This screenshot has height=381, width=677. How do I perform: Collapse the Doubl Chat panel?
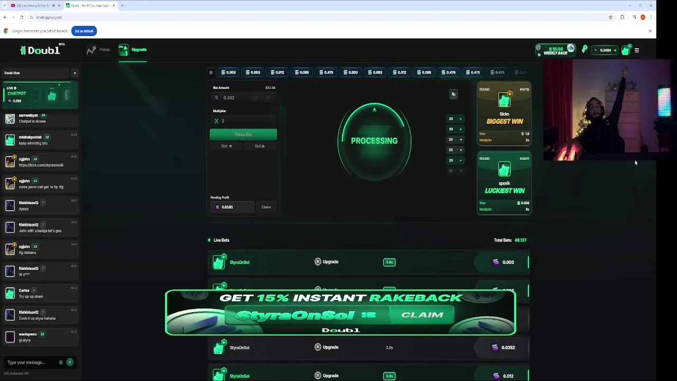coord(75,73)
